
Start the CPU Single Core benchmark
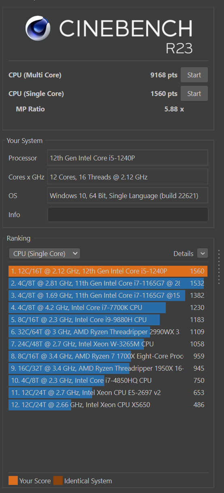(194, 94)
